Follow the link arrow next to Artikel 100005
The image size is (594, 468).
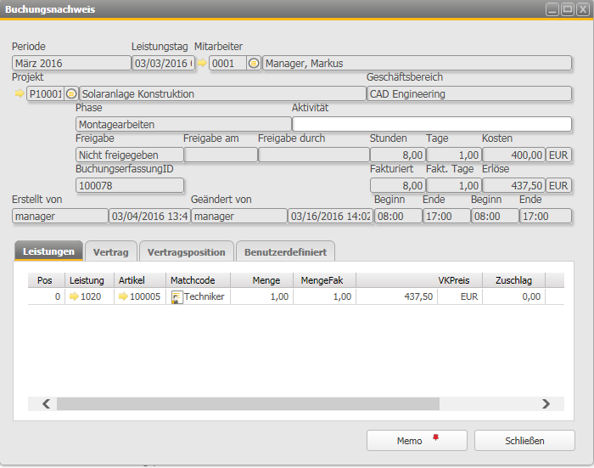pyautogui.click(x=123, y=296)
